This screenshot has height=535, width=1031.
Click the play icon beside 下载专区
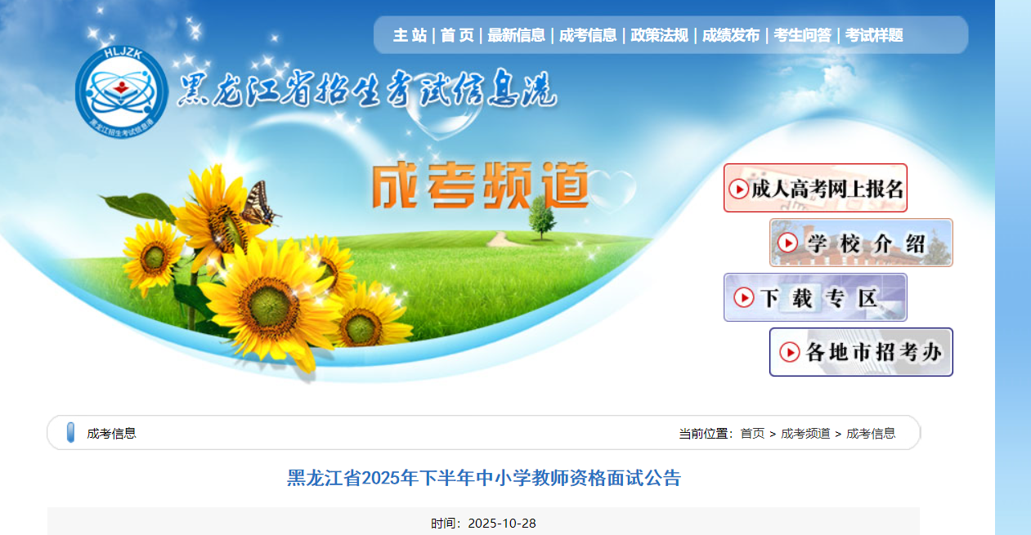pos(744,297)
